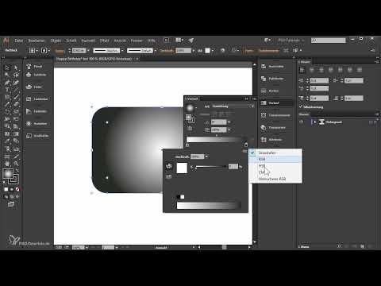
Task: Open the Bearbeiten menu
Action: (x=37, y=41)
